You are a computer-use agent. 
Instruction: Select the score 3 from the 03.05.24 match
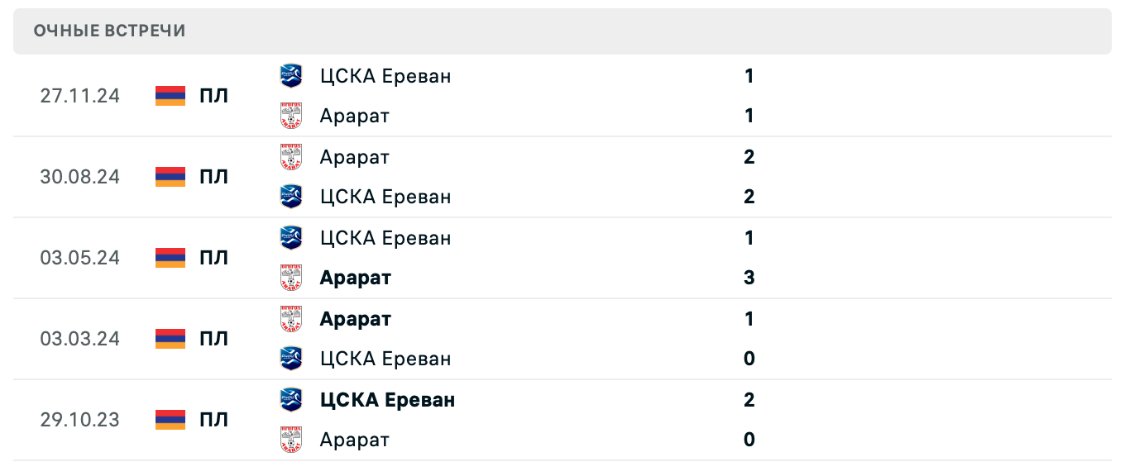coord(748,277)
